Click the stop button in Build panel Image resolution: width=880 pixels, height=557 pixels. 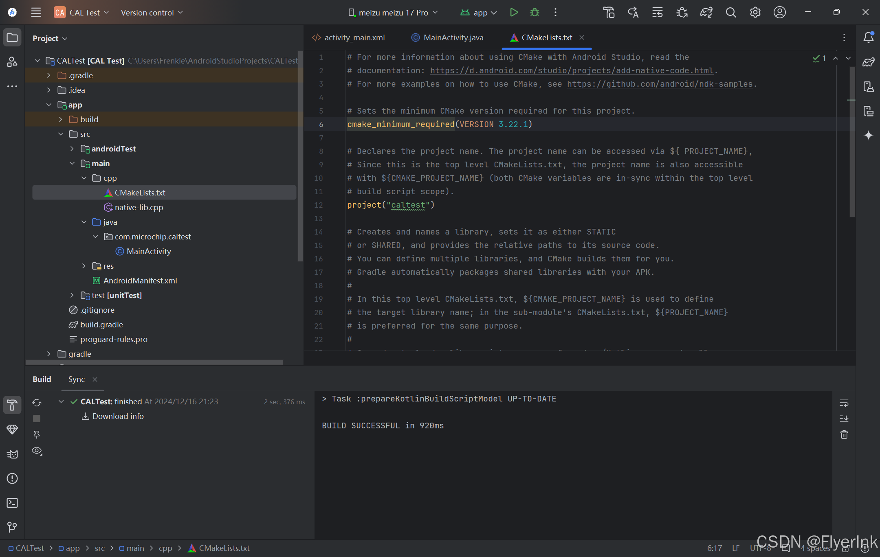pos(37,419)
